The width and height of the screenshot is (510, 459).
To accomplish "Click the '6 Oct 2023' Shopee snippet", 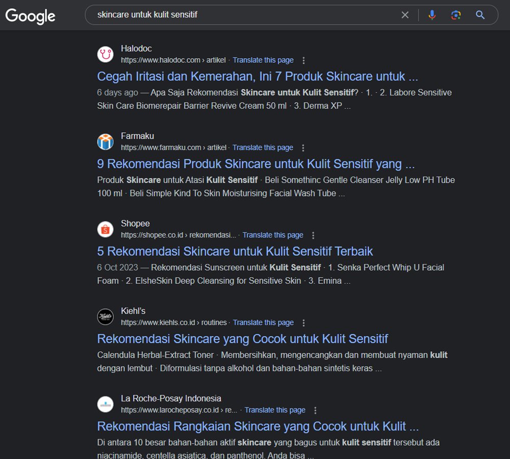I will click(271, 274).
